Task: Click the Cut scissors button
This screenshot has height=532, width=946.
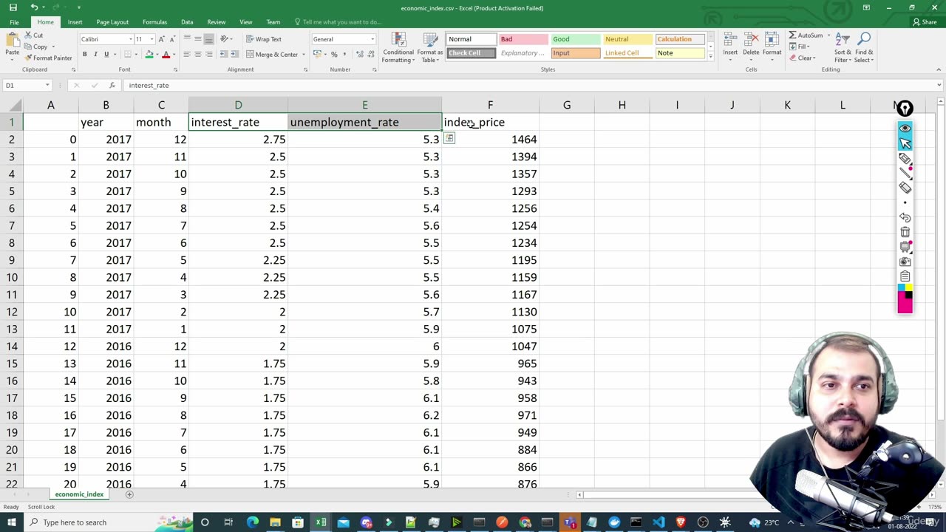Action: [x=33, y=35]
